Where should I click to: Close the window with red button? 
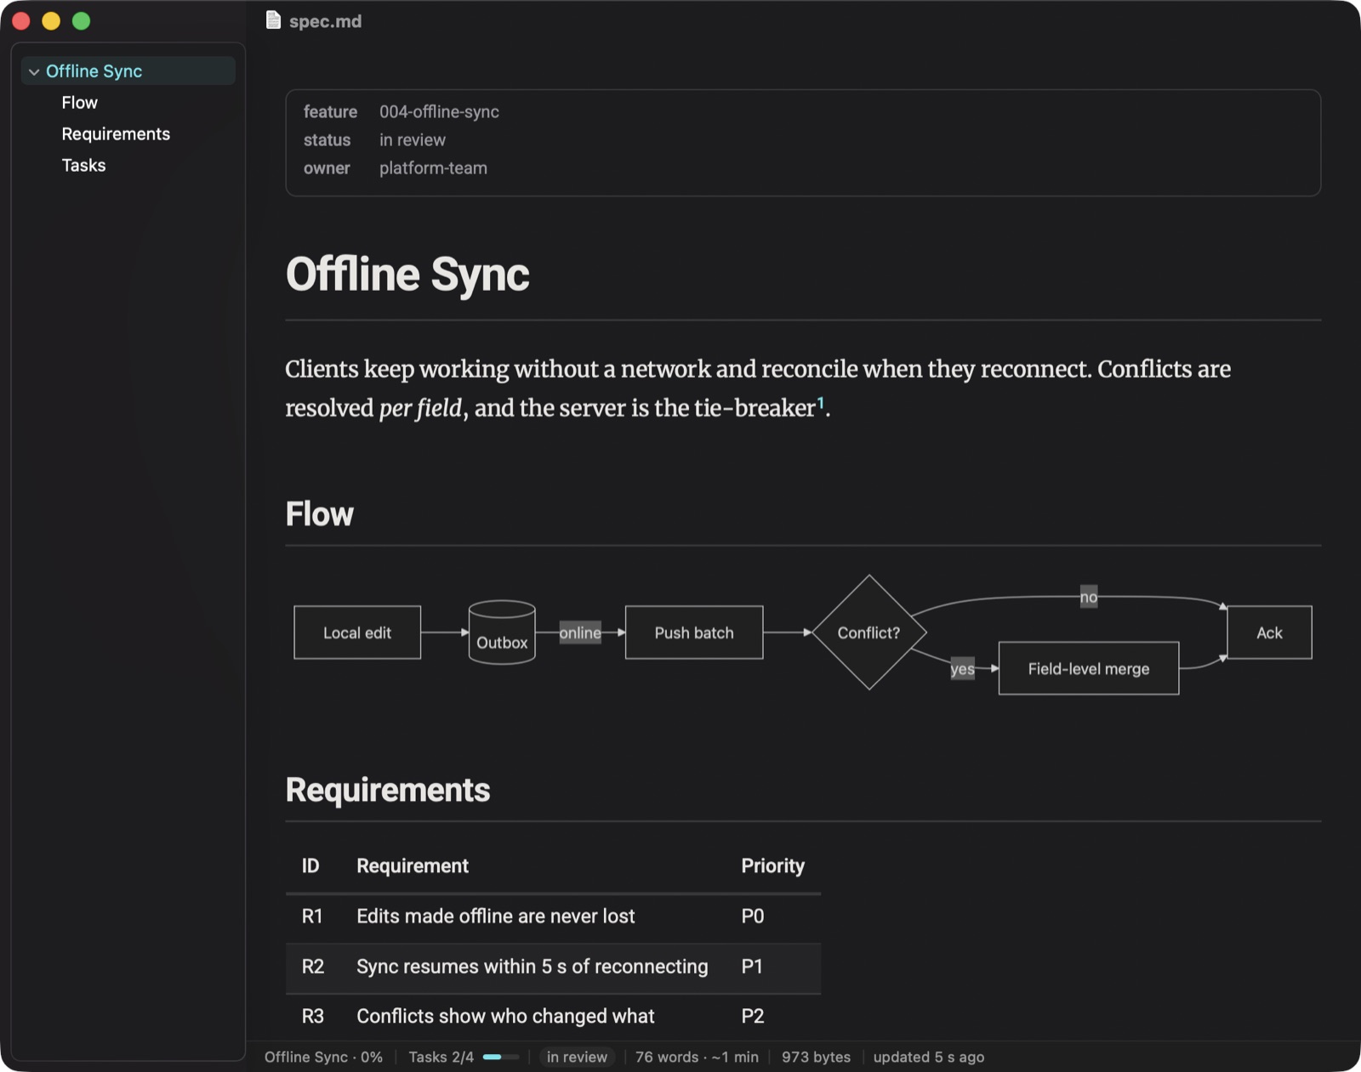click(21, 21)
